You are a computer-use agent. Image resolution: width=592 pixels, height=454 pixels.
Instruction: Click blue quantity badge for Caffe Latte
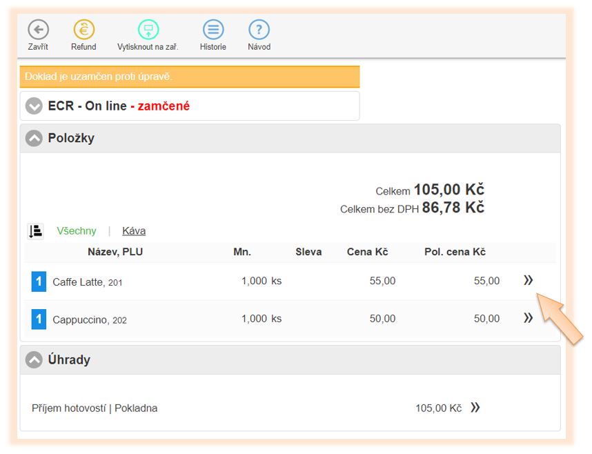pyautogui.click(x=39, y=282)
